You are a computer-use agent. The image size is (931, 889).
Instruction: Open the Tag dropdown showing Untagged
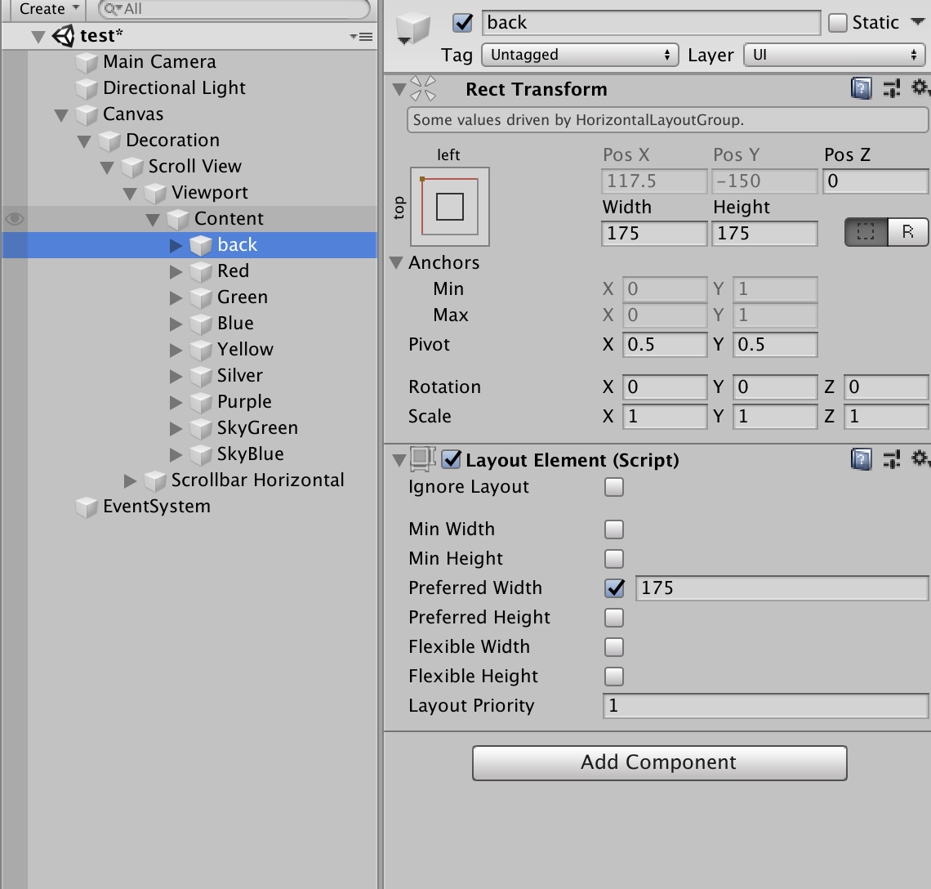click(580, 55)
